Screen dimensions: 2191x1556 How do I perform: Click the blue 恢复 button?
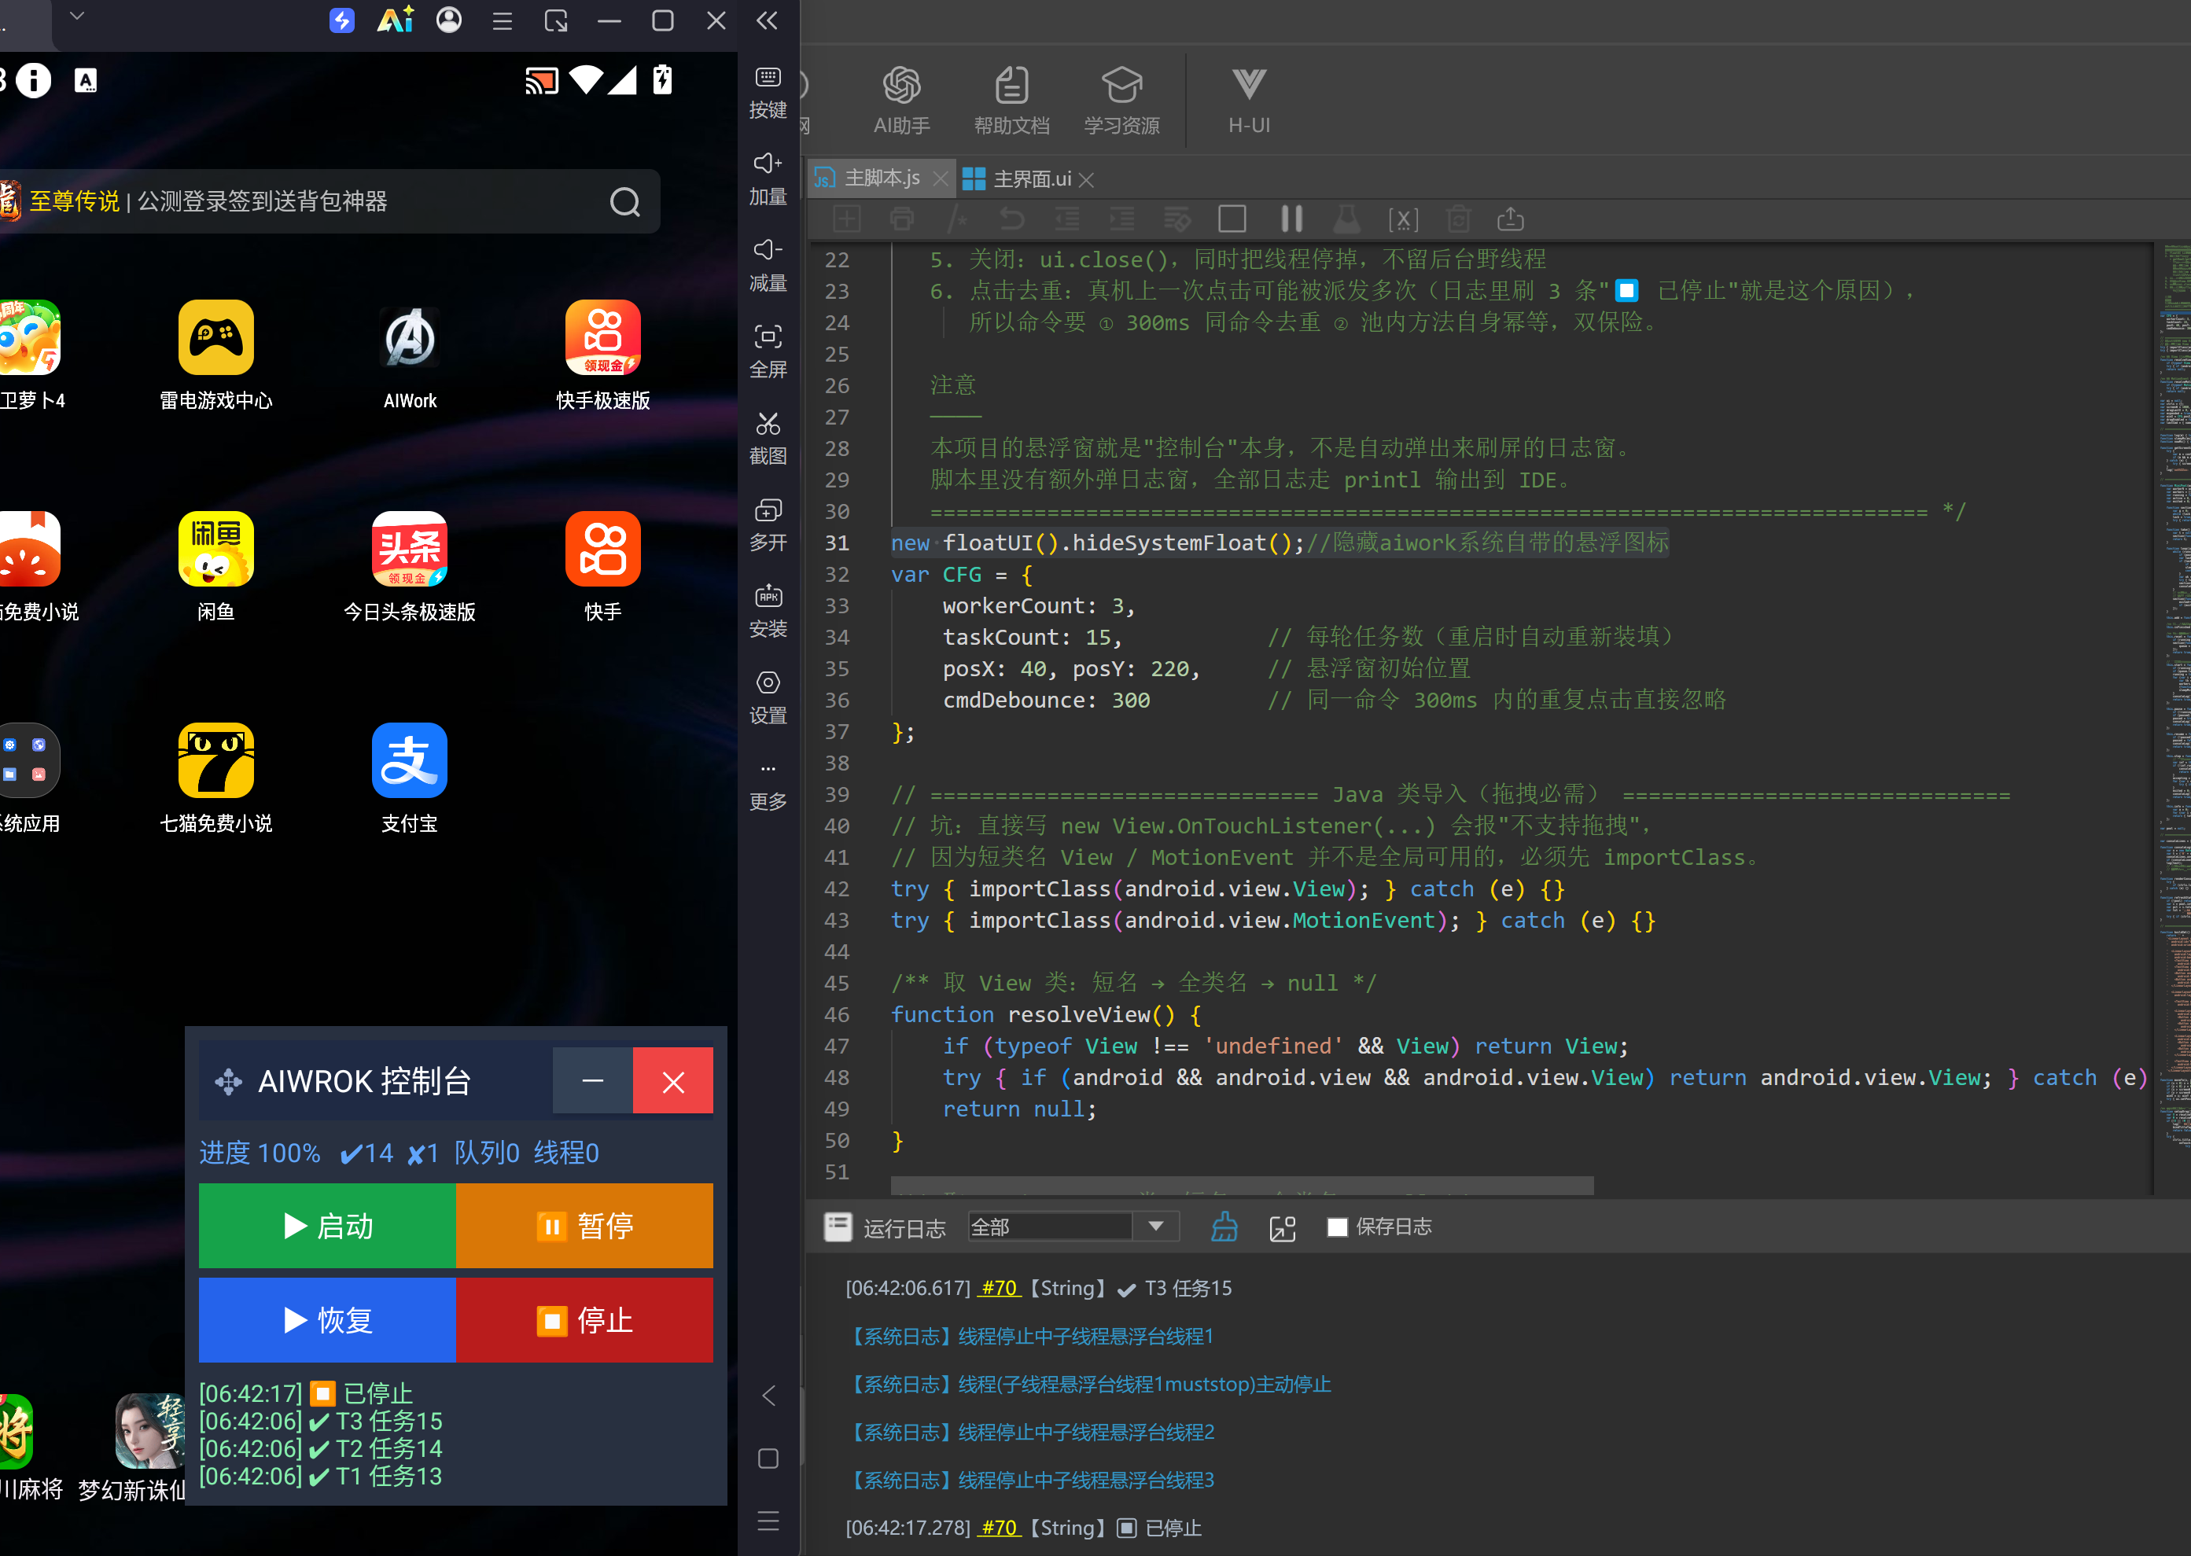327,1319
